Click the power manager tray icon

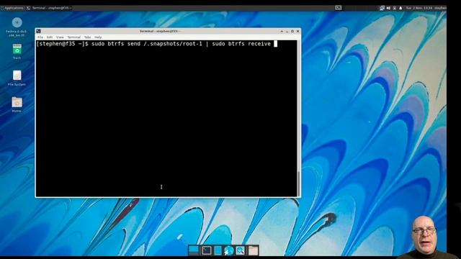395,8
